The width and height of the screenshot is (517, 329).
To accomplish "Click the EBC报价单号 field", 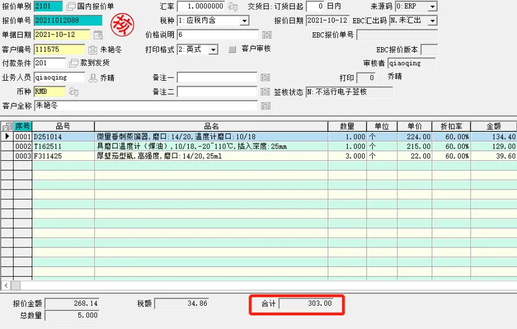I will 397,35.
